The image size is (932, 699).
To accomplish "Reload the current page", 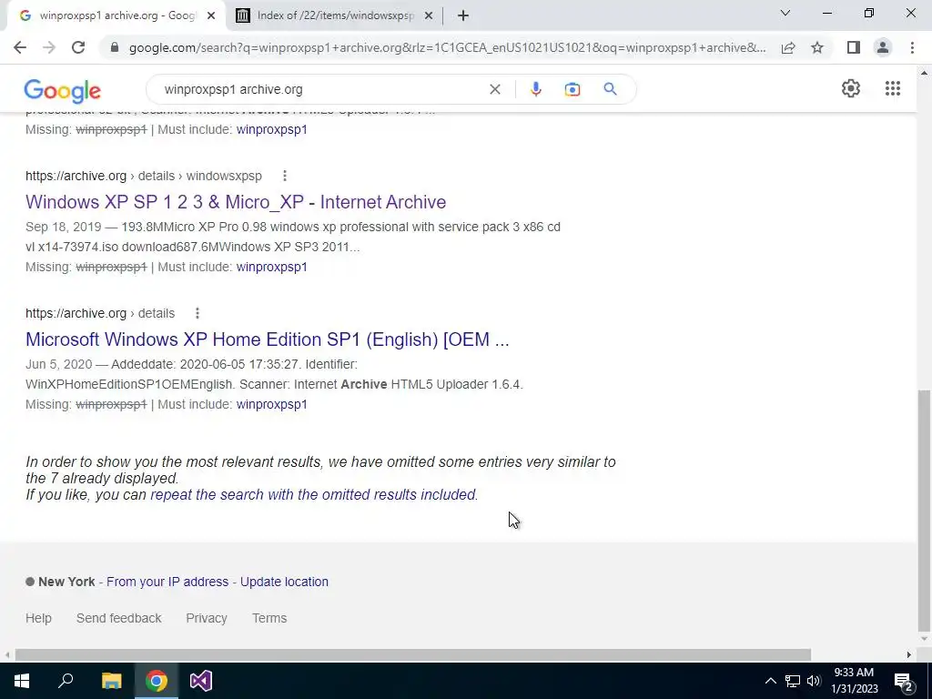I will [78, 47].
